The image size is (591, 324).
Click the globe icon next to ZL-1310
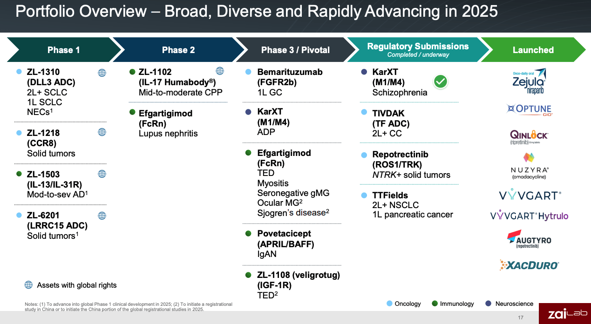click(102, 73)
